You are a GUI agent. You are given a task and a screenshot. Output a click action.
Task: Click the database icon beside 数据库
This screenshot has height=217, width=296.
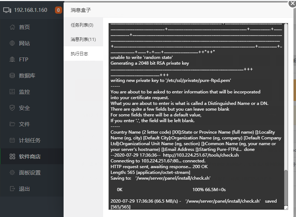point(12,75)
